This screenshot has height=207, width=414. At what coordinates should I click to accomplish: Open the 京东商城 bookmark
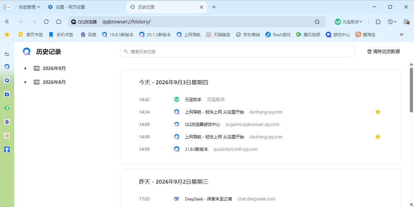[248, 34]
